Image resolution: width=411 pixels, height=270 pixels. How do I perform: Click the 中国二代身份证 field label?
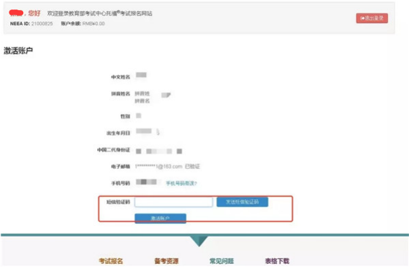pyautogui.click(x=113, y=150)
